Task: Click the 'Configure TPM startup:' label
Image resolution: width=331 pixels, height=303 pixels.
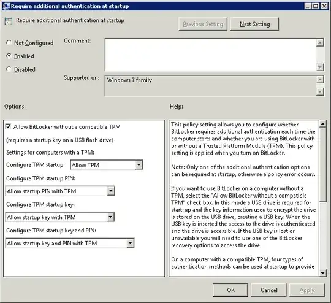Action: point(36,165)
